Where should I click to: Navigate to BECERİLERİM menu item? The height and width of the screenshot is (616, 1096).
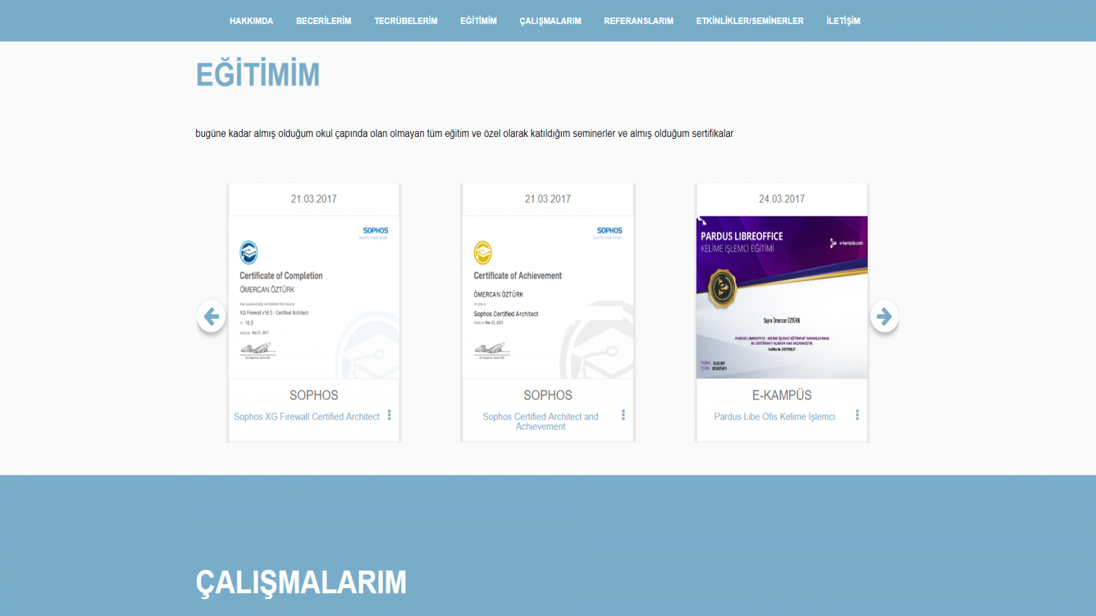click(324, 21)
